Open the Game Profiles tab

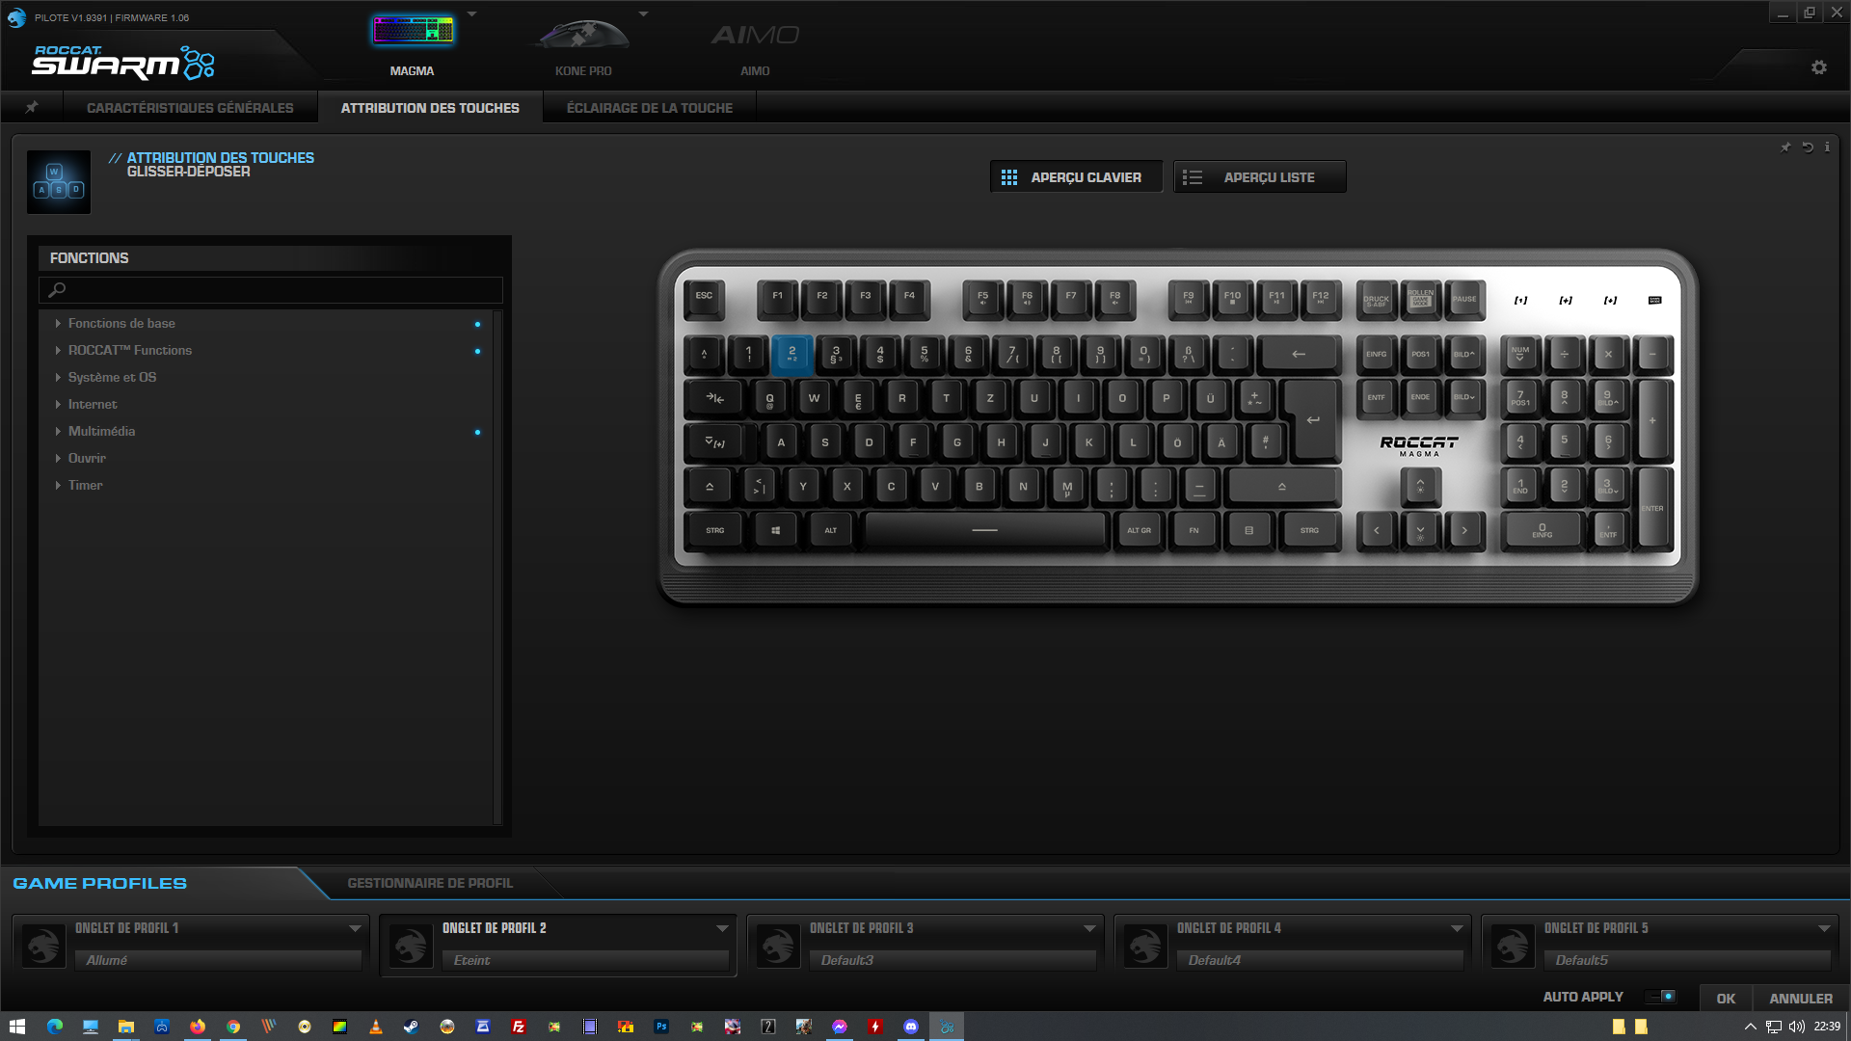point(100,883)
